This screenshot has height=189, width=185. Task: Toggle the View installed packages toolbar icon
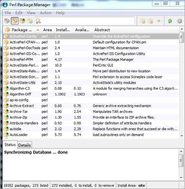coord(15,21)
